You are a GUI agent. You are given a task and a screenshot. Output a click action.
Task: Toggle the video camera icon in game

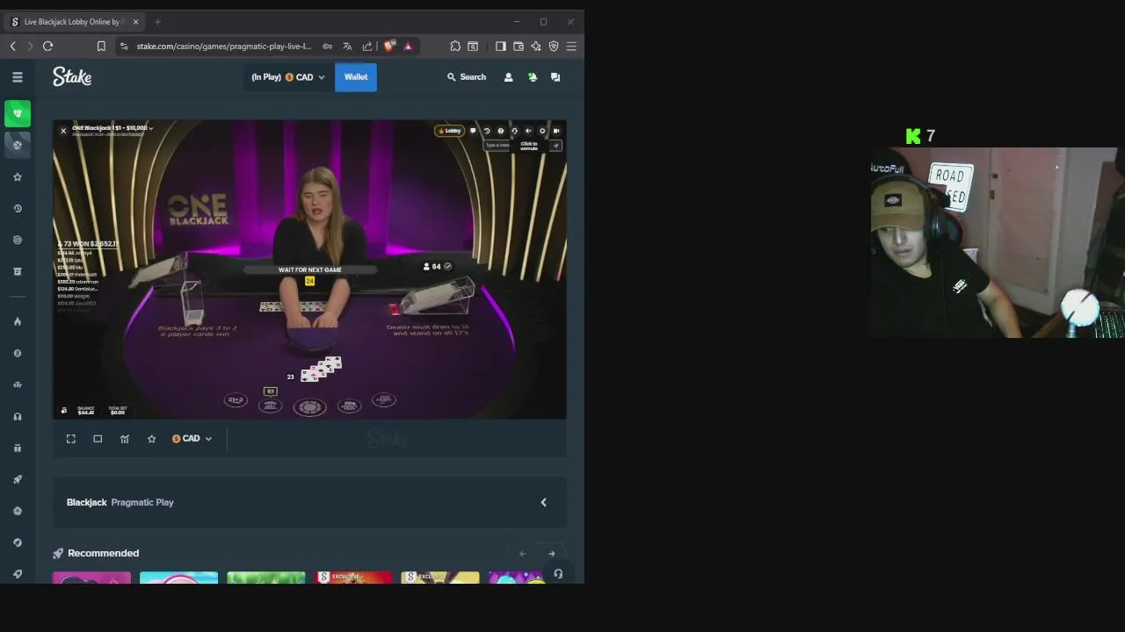556,131
